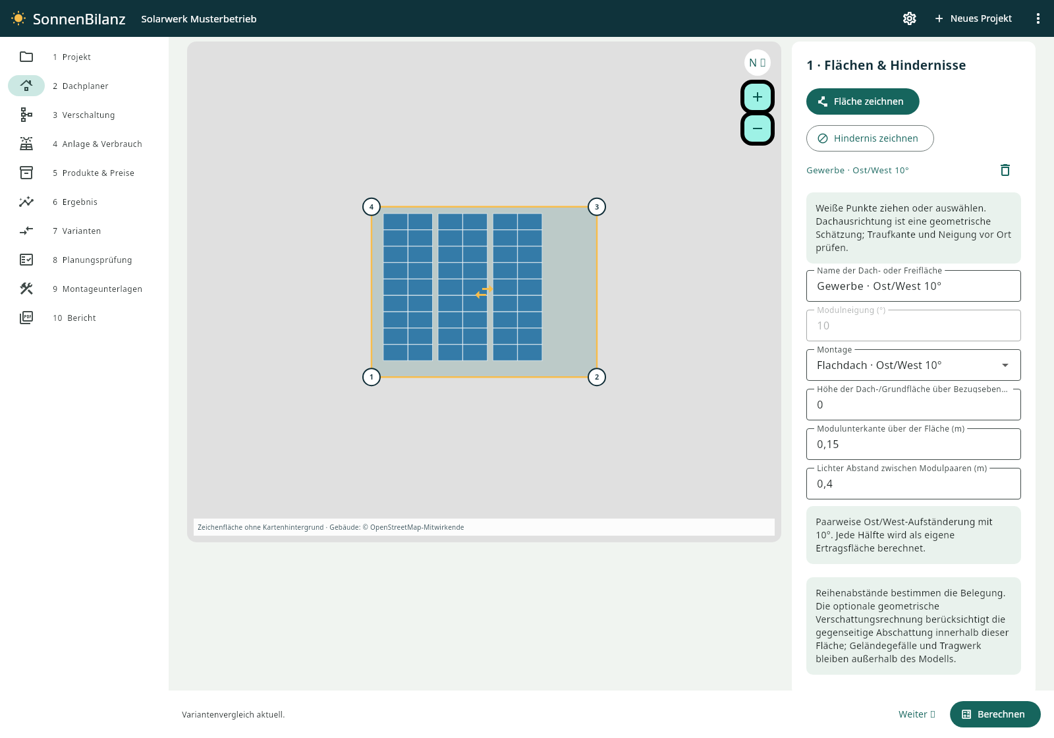This screenshot has height=738, width=1054.
Task: Select the Verschaltung wiring icon in the sidebar
Action: pyautogui.click(x=26, y=115)
